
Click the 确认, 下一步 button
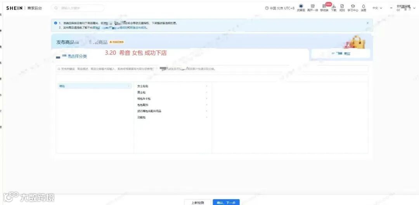coord(226,203)
